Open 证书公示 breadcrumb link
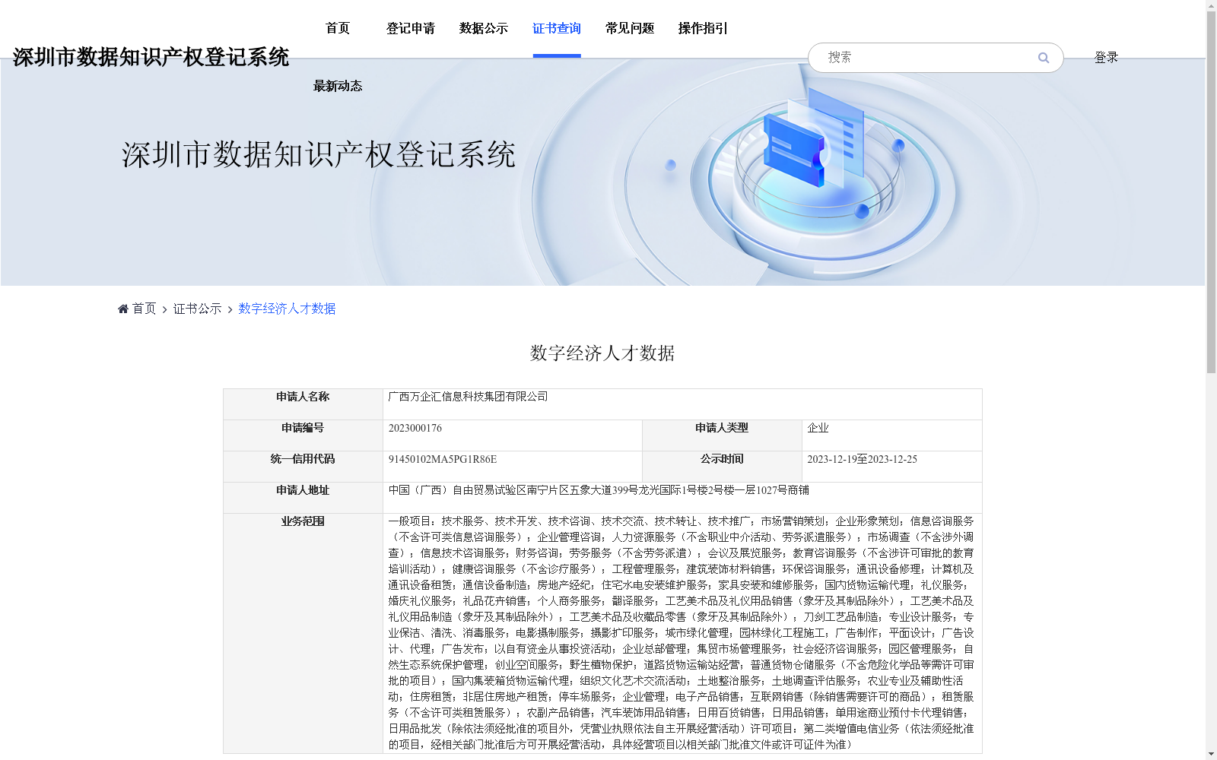1217x760 pixels. pos(197,309)
